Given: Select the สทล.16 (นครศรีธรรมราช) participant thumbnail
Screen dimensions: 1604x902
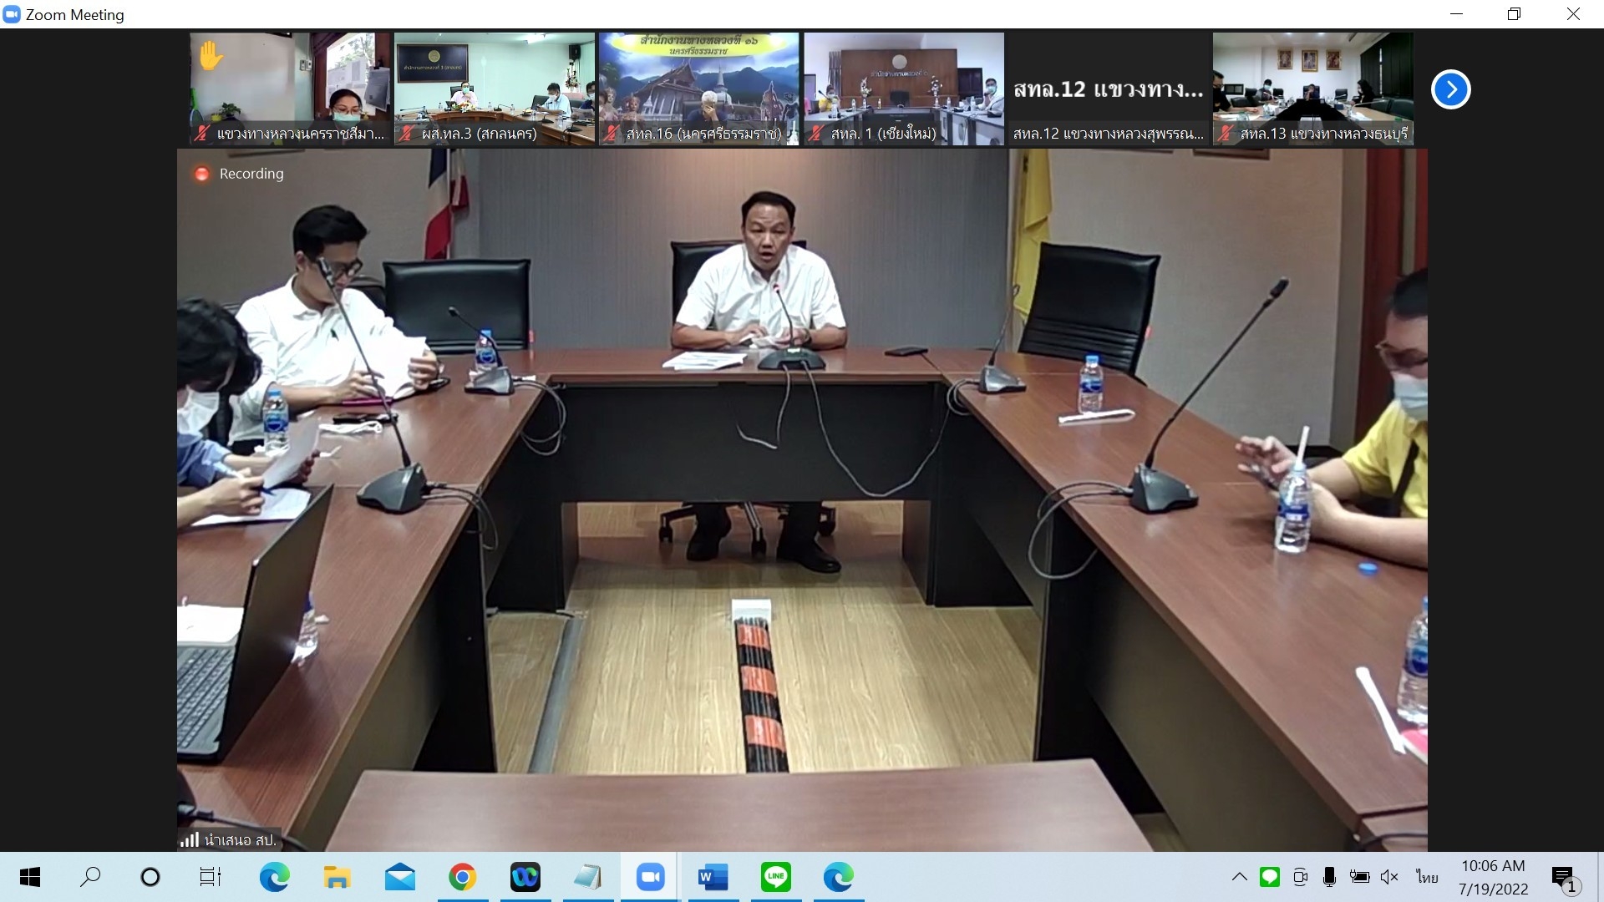Looking at the screenshot, I should click(698, 89).
